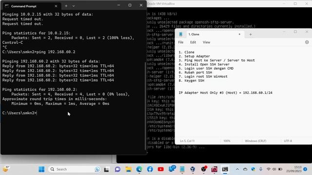Click the 'Ln 5, Col 11' status entry

click(x=187, y=141)
